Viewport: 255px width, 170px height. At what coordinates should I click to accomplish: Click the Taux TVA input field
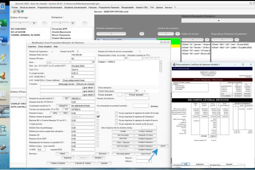click(83, 69)
